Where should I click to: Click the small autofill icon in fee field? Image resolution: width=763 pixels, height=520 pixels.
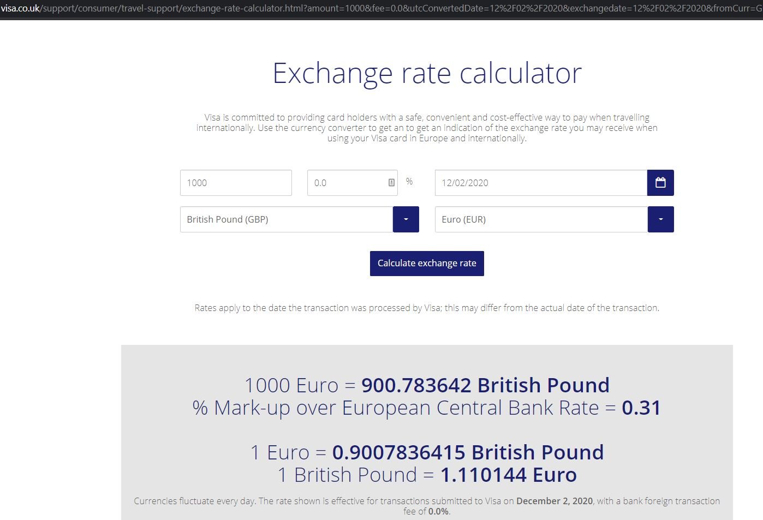391,183
